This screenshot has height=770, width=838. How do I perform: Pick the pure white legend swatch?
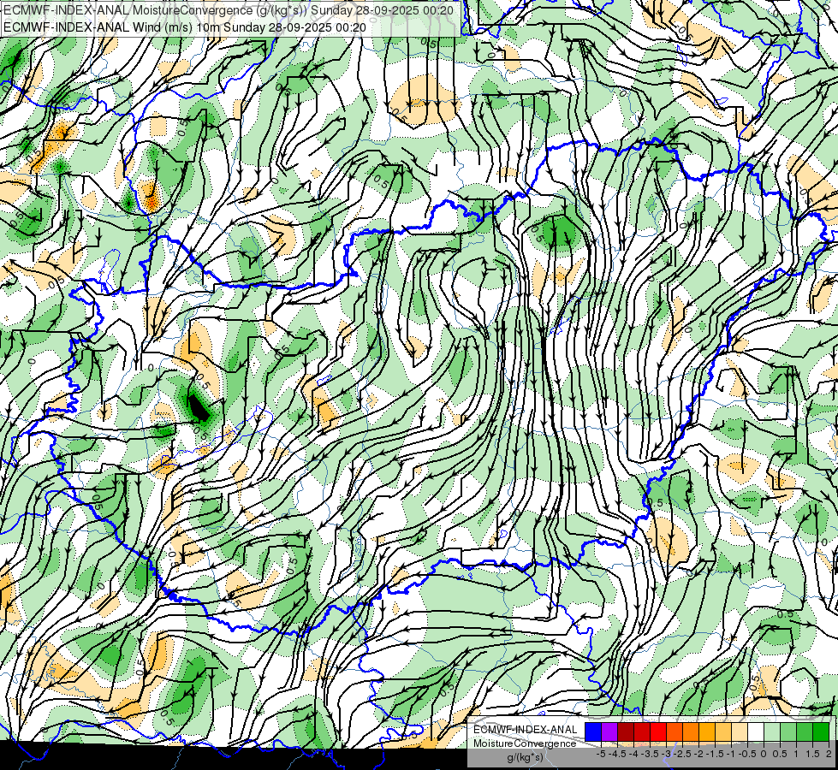click(x=756, y=731)
